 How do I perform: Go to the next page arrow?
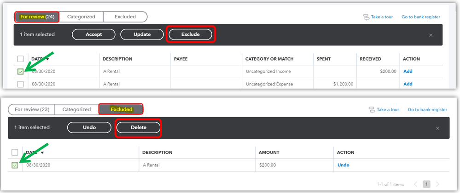pyautogui.click(x=437, y=184)
